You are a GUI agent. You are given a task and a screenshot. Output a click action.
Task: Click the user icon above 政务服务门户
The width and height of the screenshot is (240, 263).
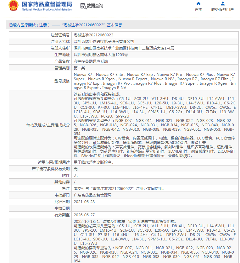coord(222,3)
